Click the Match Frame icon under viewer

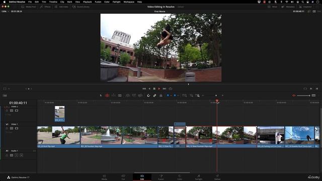305,88
